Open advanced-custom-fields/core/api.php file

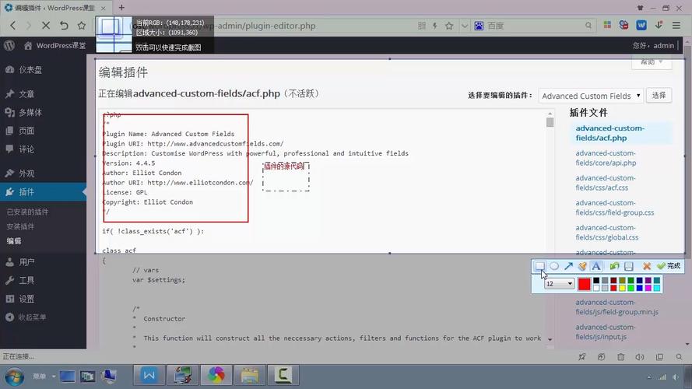(x=606, y=158)
